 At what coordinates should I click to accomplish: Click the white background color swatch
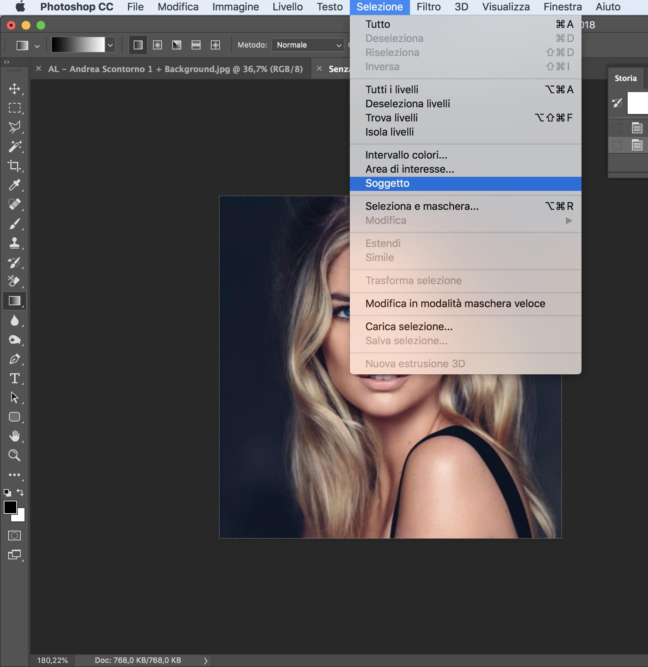20,517
